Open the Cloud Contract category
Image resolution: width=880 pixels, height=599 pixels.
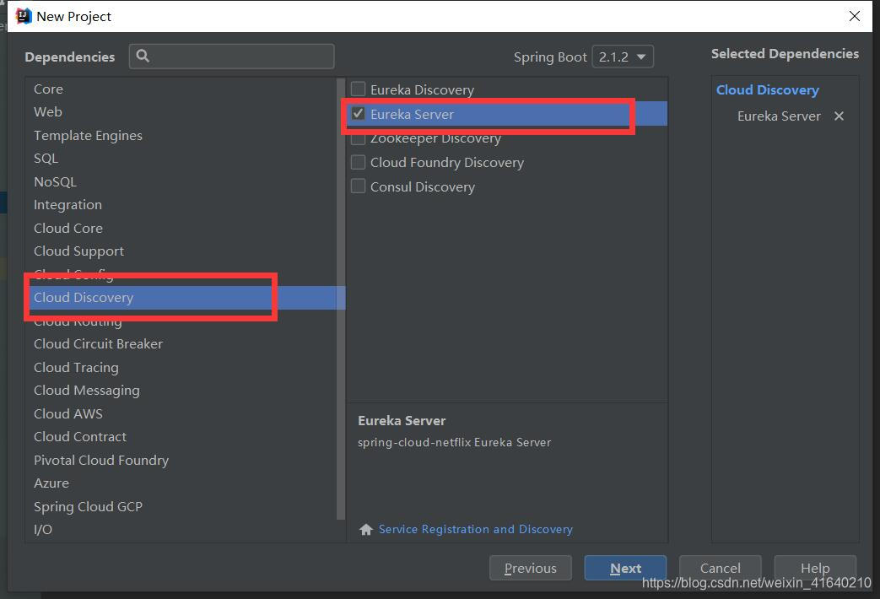pos(181,437)
